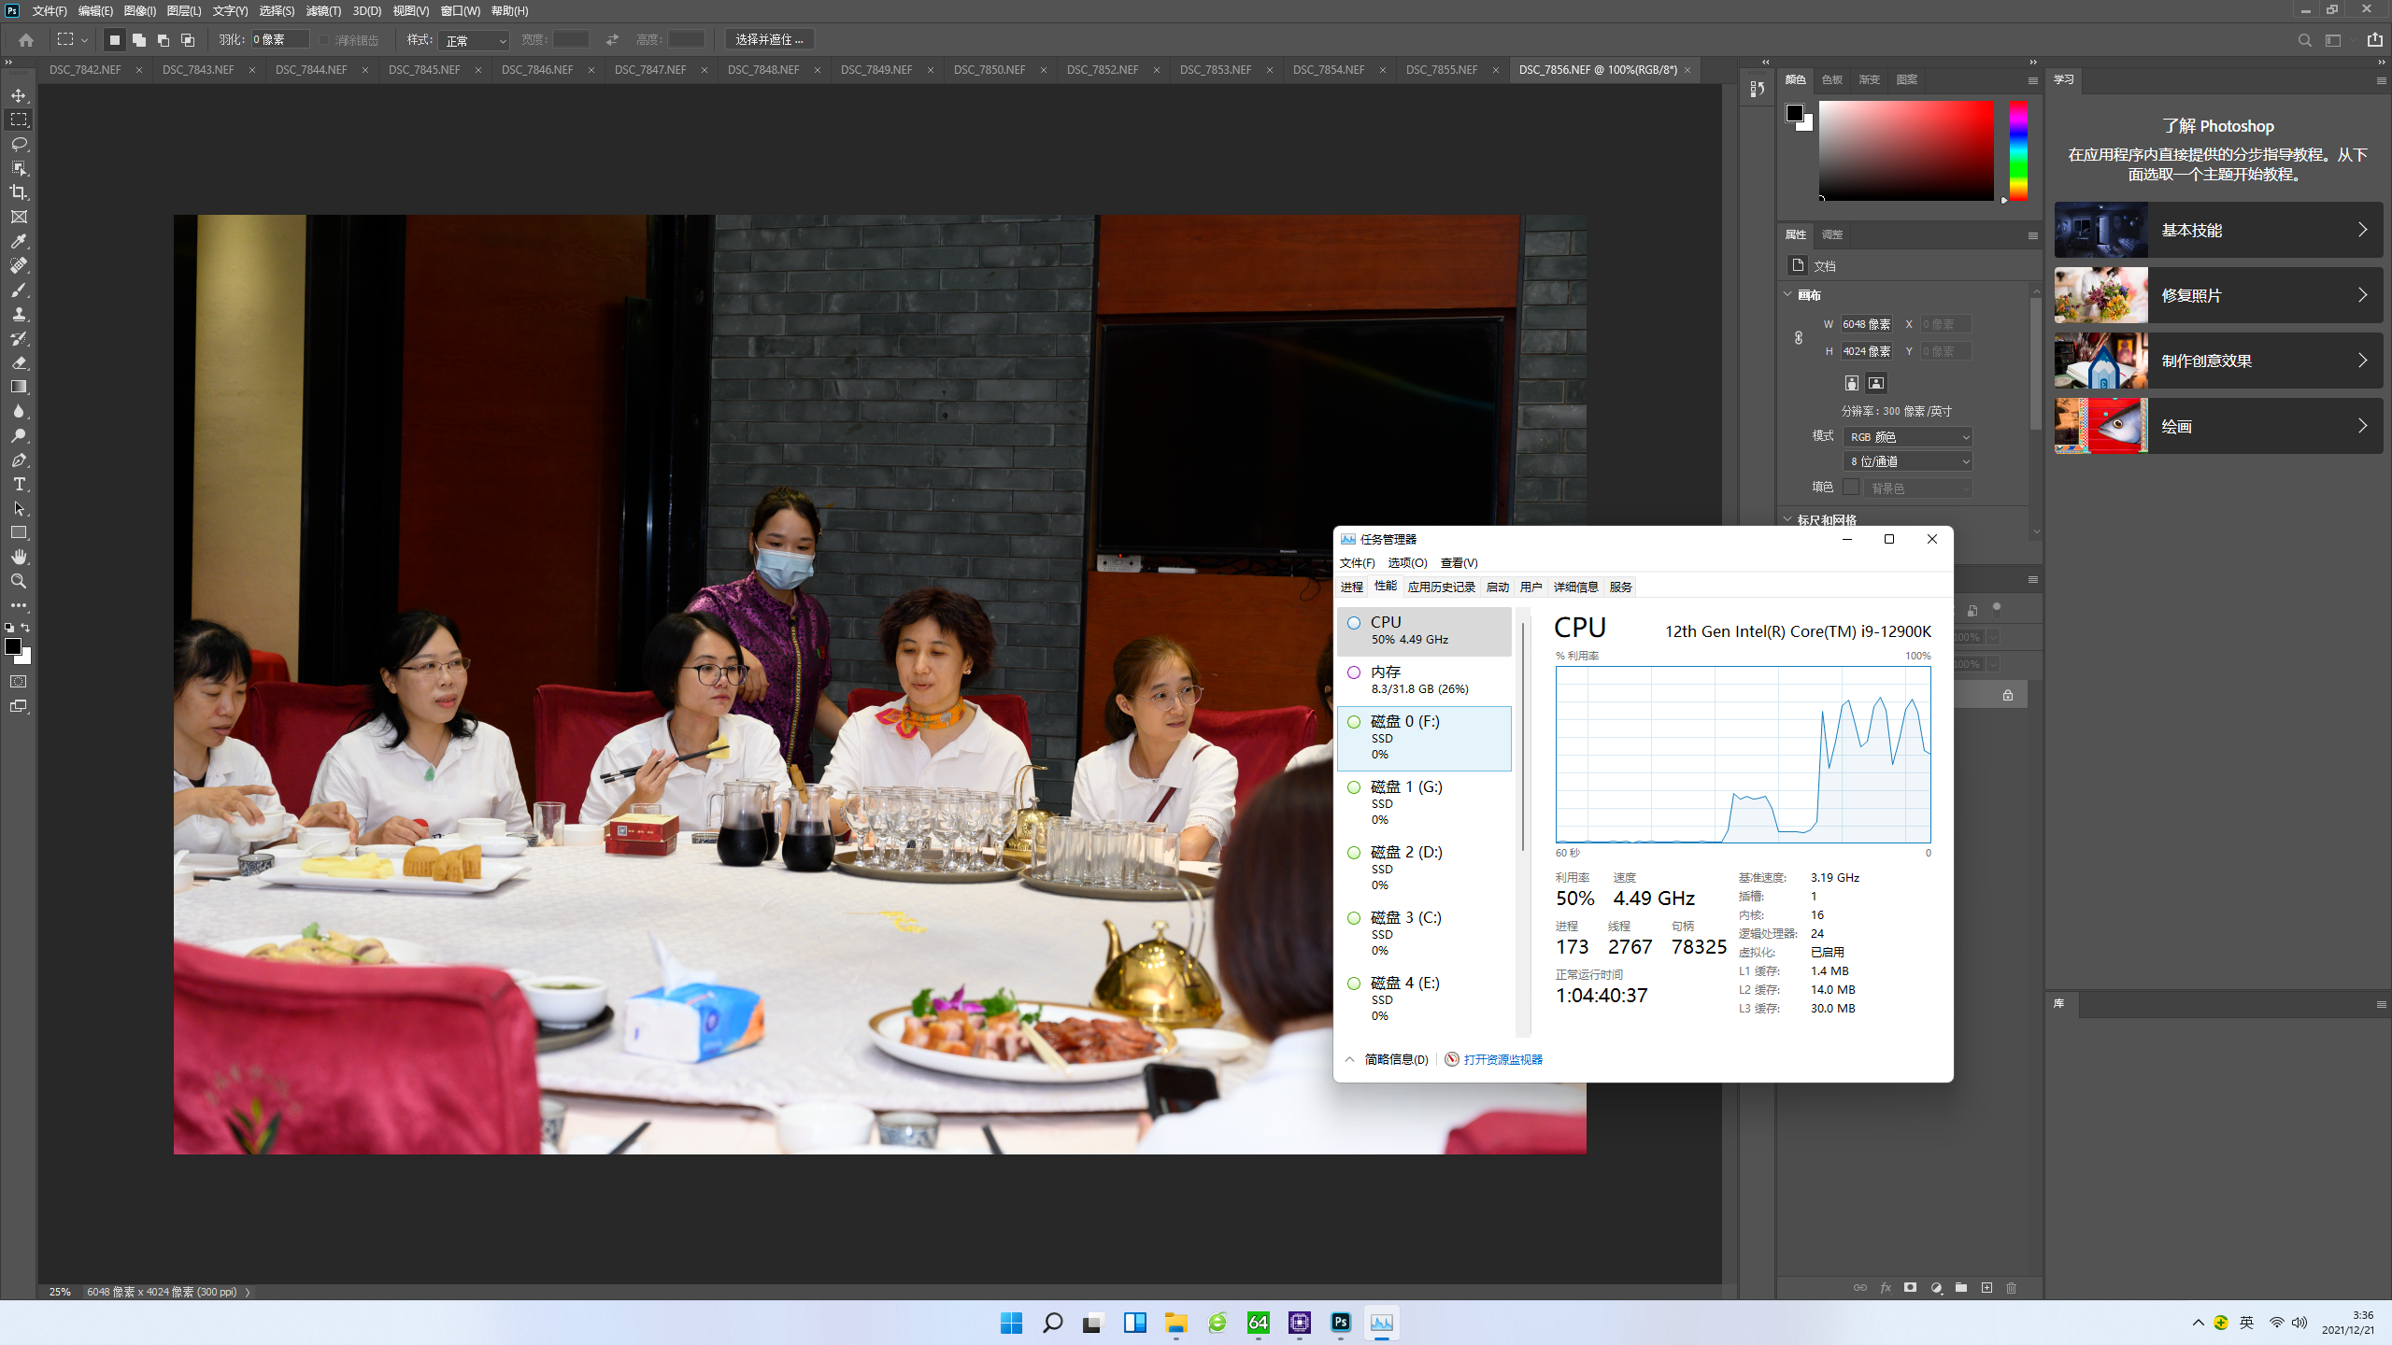Image resolution: width=2392 pixels, height=1345 pixels.
Task: Select the Lasso tool
Action: pos(19,144)
